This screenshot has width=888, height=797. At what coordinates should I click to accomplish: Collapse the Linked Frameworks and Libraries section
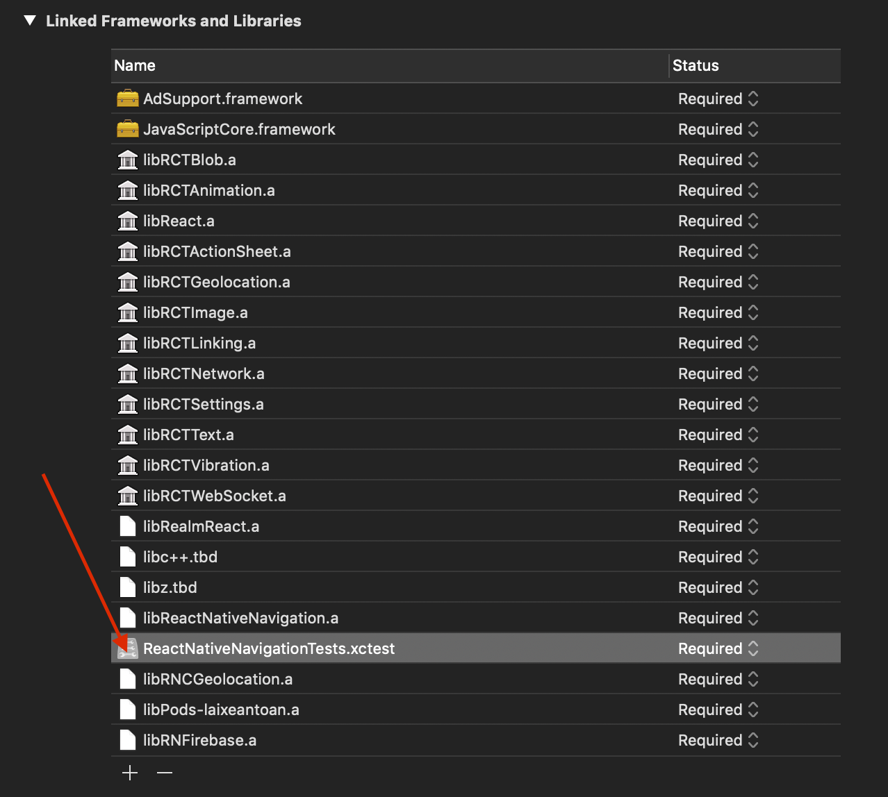29,21
